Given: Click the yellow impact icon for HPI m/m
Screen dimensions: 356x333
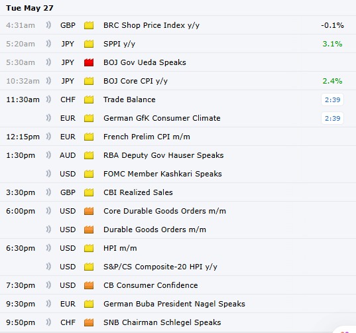Looking at the screenshot, I should pyautogui.click(x=89, y=248).
